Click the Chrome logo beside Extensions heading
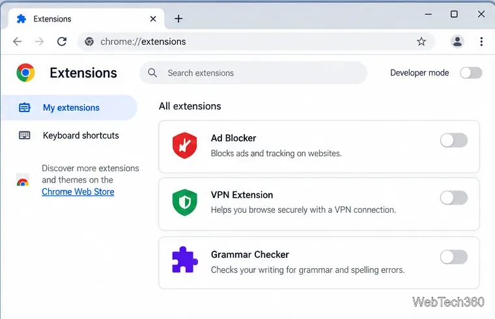Viewport: 495px width, 319px height. (x=25, y=72)
